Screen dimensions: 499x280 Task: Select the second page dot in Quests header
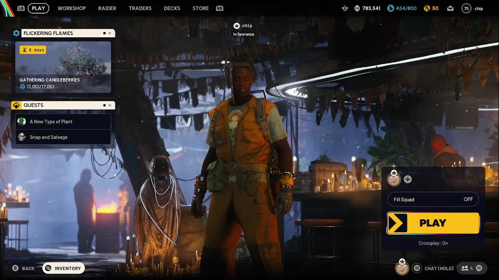point(110,105)
